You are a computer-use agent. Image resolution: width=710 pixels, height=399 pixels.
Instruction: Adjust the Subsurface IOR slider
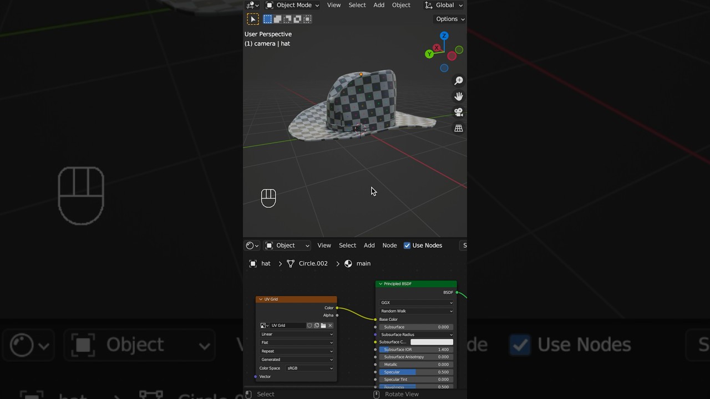[417, 350]
